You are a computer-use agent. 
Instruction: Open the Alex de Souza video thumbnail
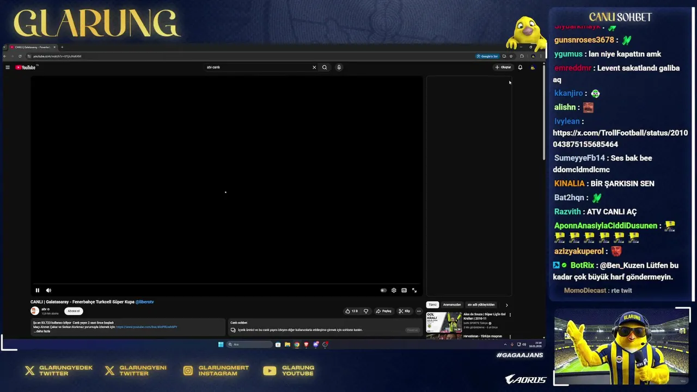click(444, 322)
